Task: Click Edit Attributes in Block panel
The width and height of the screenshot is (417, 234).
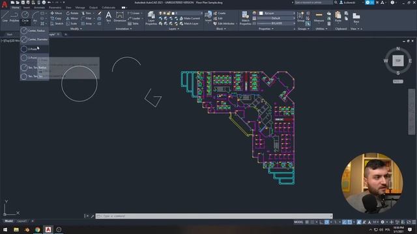Action: tap(224, 23)
